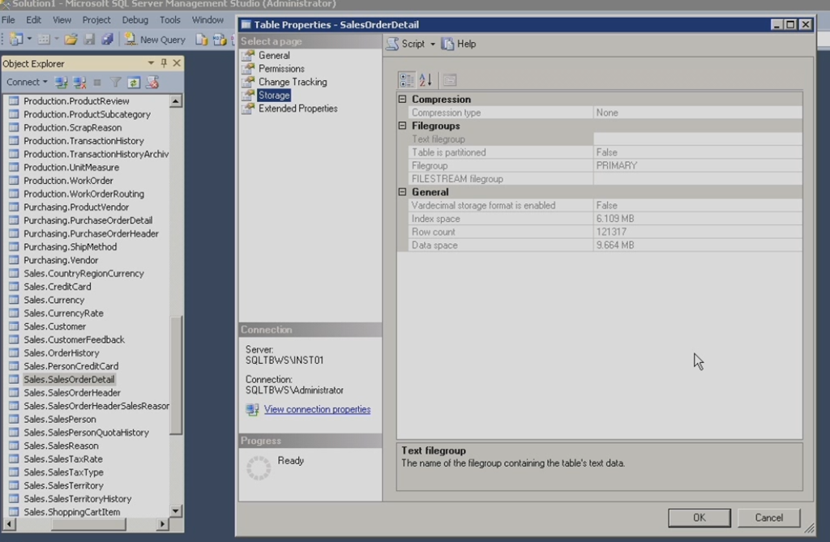Click the Object Explorer scroll left arrow
830x542 pixels.
click(x=9, y=524)
